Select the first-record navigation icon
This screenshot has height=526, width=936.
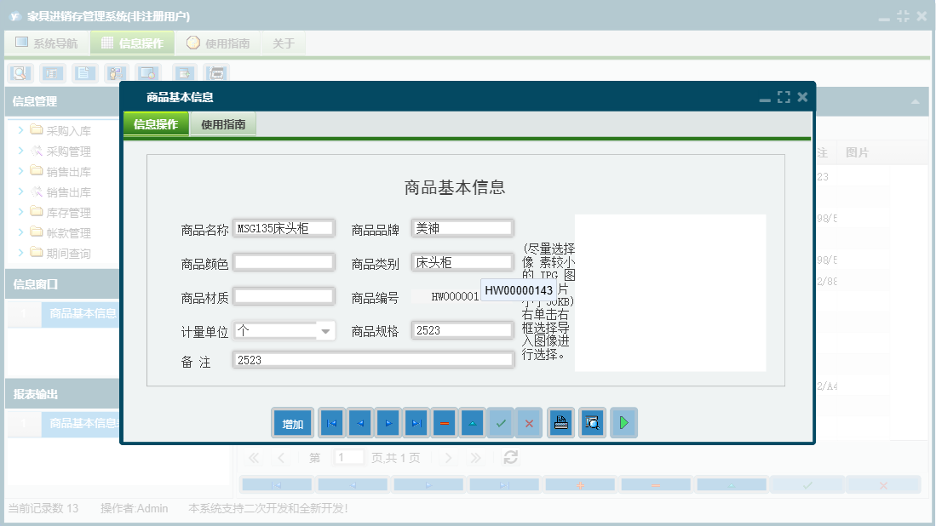point(331,422)
